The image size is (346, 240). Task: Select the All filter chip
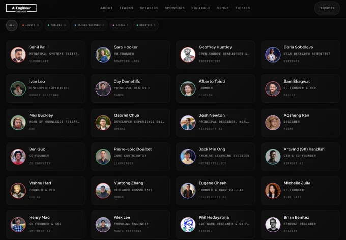(x=12, y=25)
